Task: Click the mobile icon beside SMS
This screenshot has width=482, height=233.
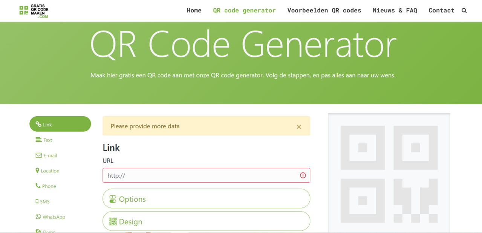Action: tap(37, 201)
